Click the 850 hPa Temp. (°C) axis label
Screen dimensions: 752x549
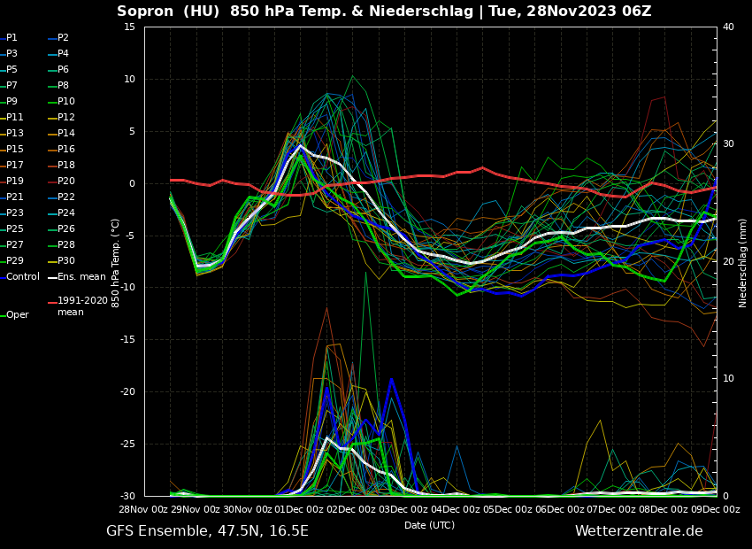point(116,262)
